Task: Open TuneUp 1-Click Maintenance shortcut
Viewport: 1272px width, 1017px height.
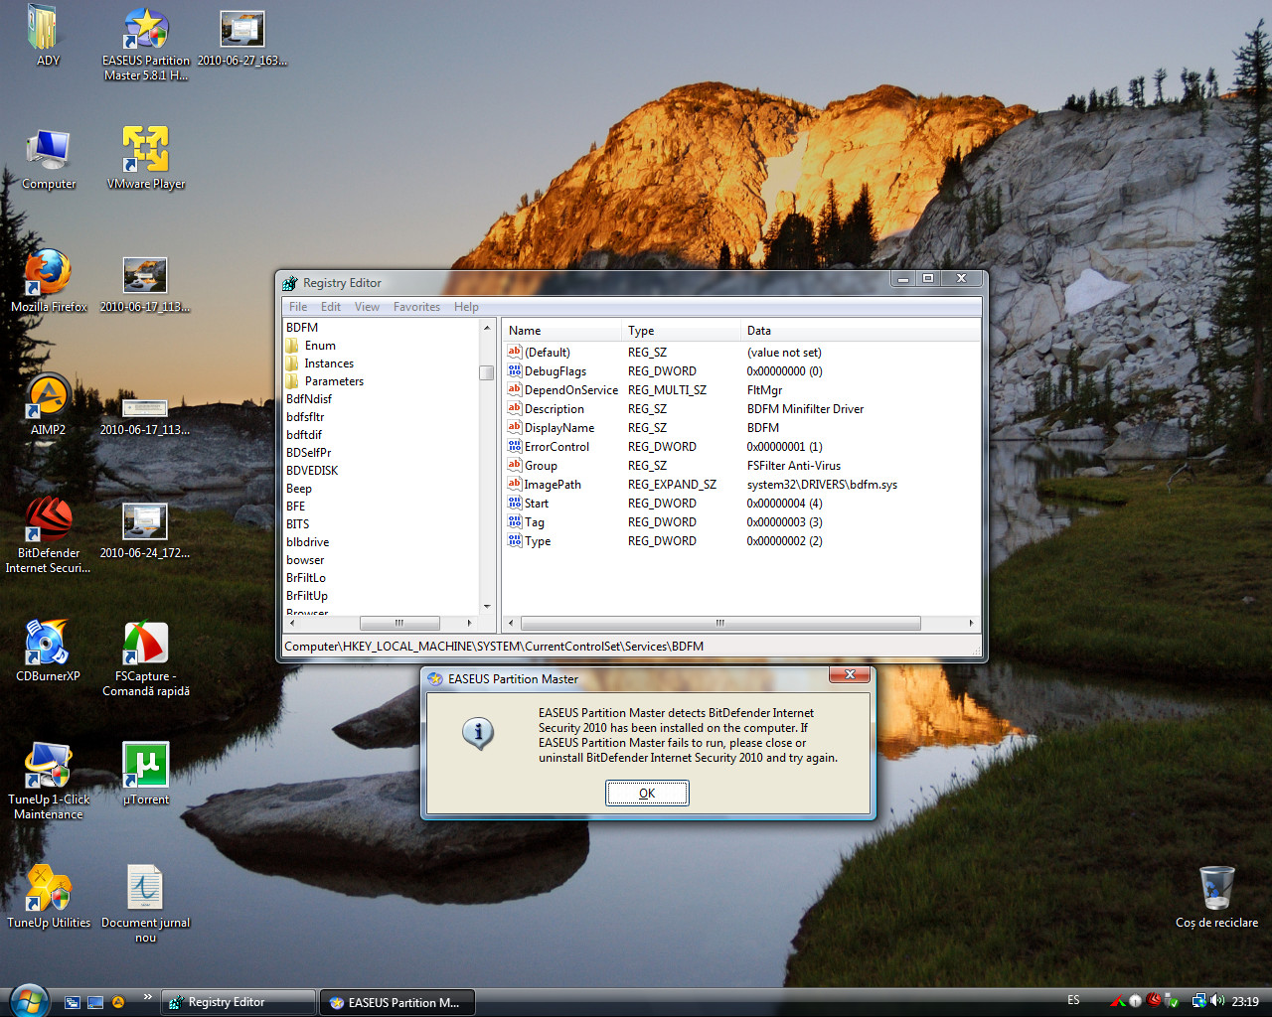Action: click(48, 782)
